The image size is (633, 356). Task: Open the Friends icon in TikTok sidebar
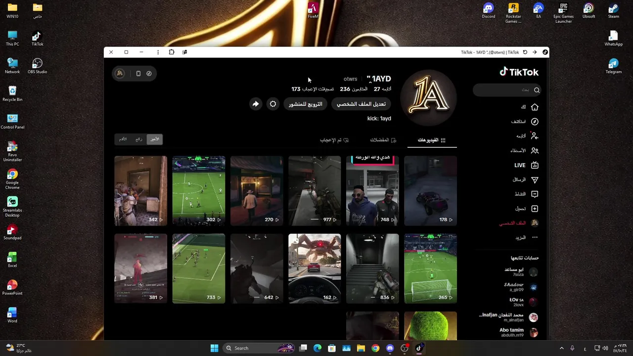pos(535,150)
